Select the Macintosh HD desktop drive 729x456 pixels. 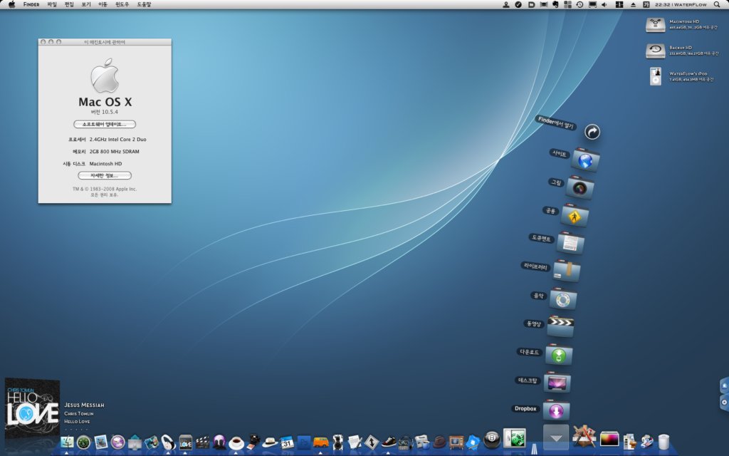(656, 25)
